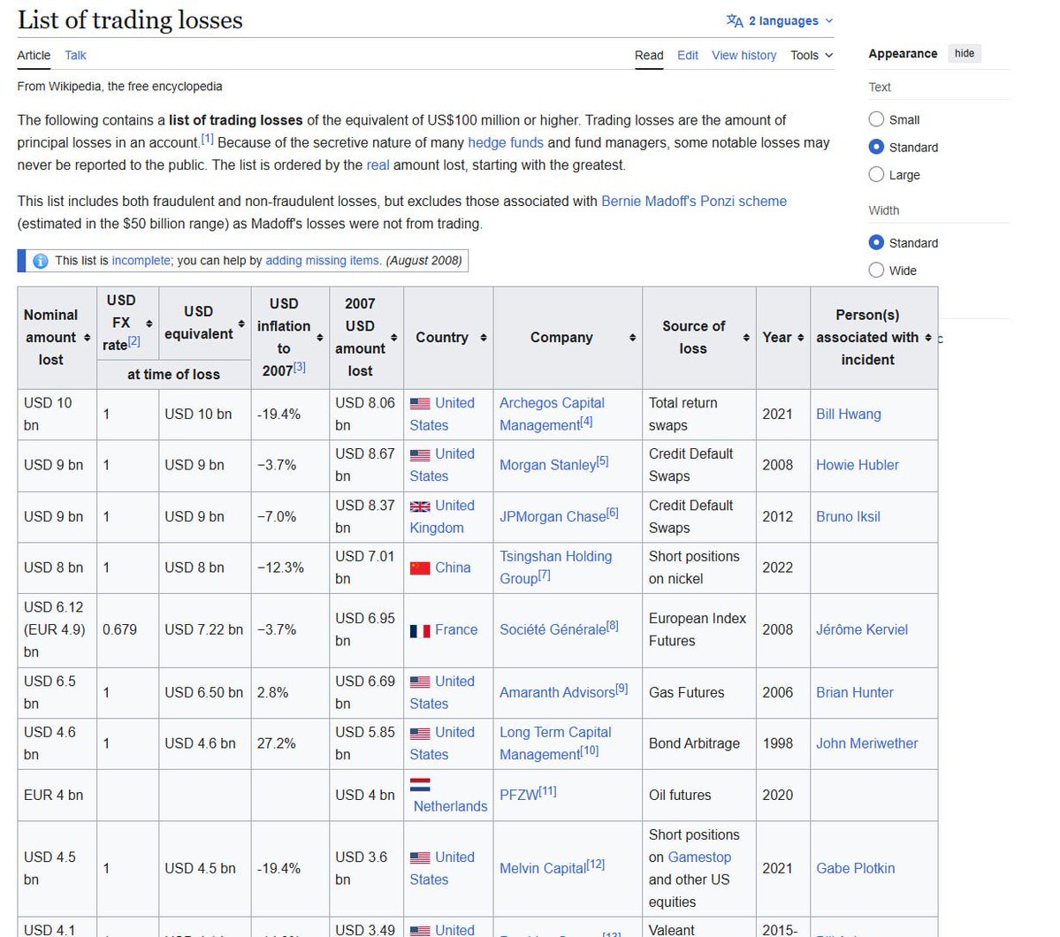
Task: Sort by 2007 USD amount lost
Action: [x=394, y=338]
